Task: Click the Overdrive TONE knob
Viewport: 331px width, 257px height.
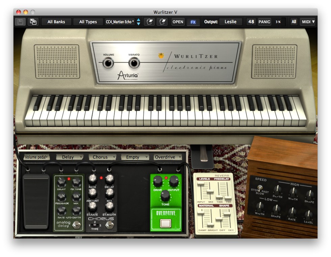Action: pos(165,196)
